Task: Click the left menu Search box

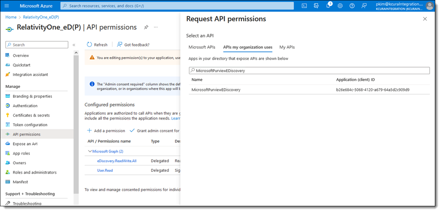Action: click(x=37, y=45)
